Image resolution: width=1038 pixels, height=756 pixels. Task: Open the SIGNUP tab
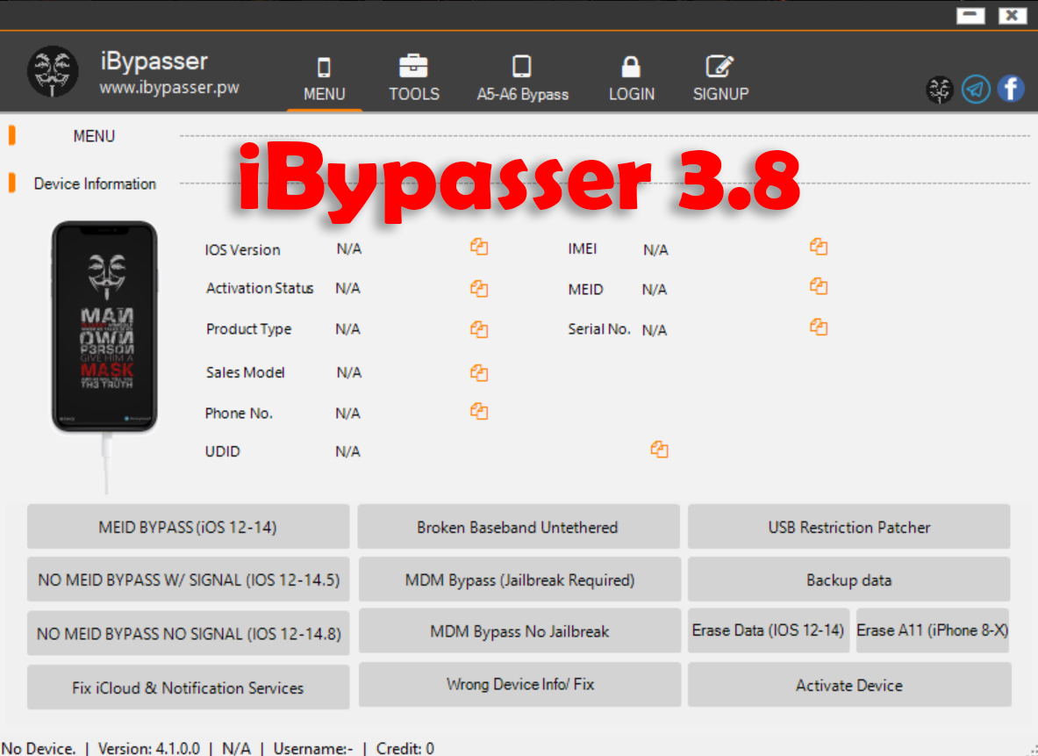click(721, 80)
